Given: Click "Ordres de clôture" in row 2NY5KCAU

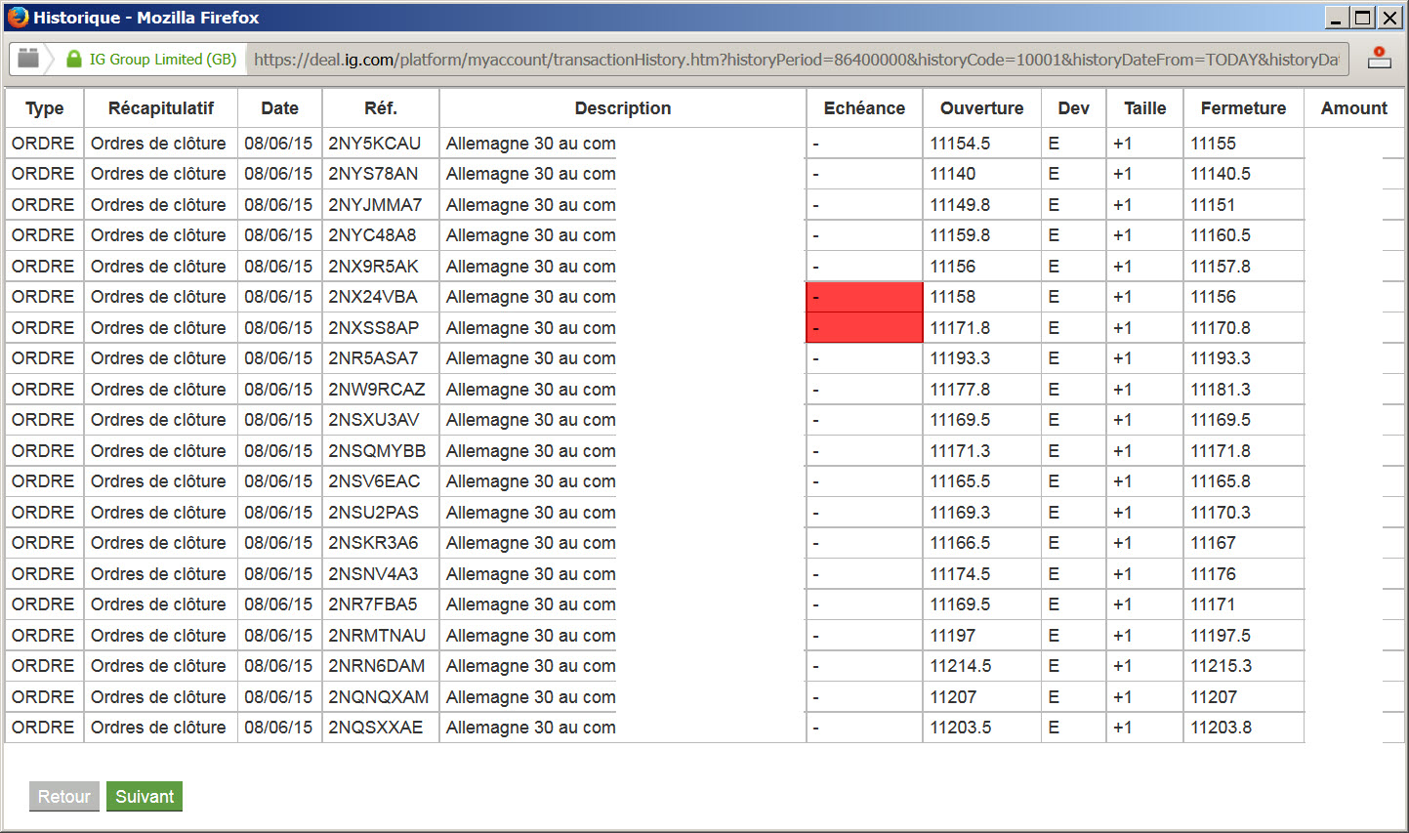Looking at the screenshot, I should coord(158,144).
